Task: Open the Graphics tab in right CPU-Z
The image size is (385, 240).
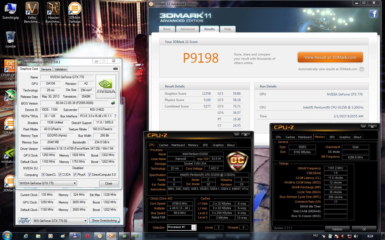Action: pos(345,137)
